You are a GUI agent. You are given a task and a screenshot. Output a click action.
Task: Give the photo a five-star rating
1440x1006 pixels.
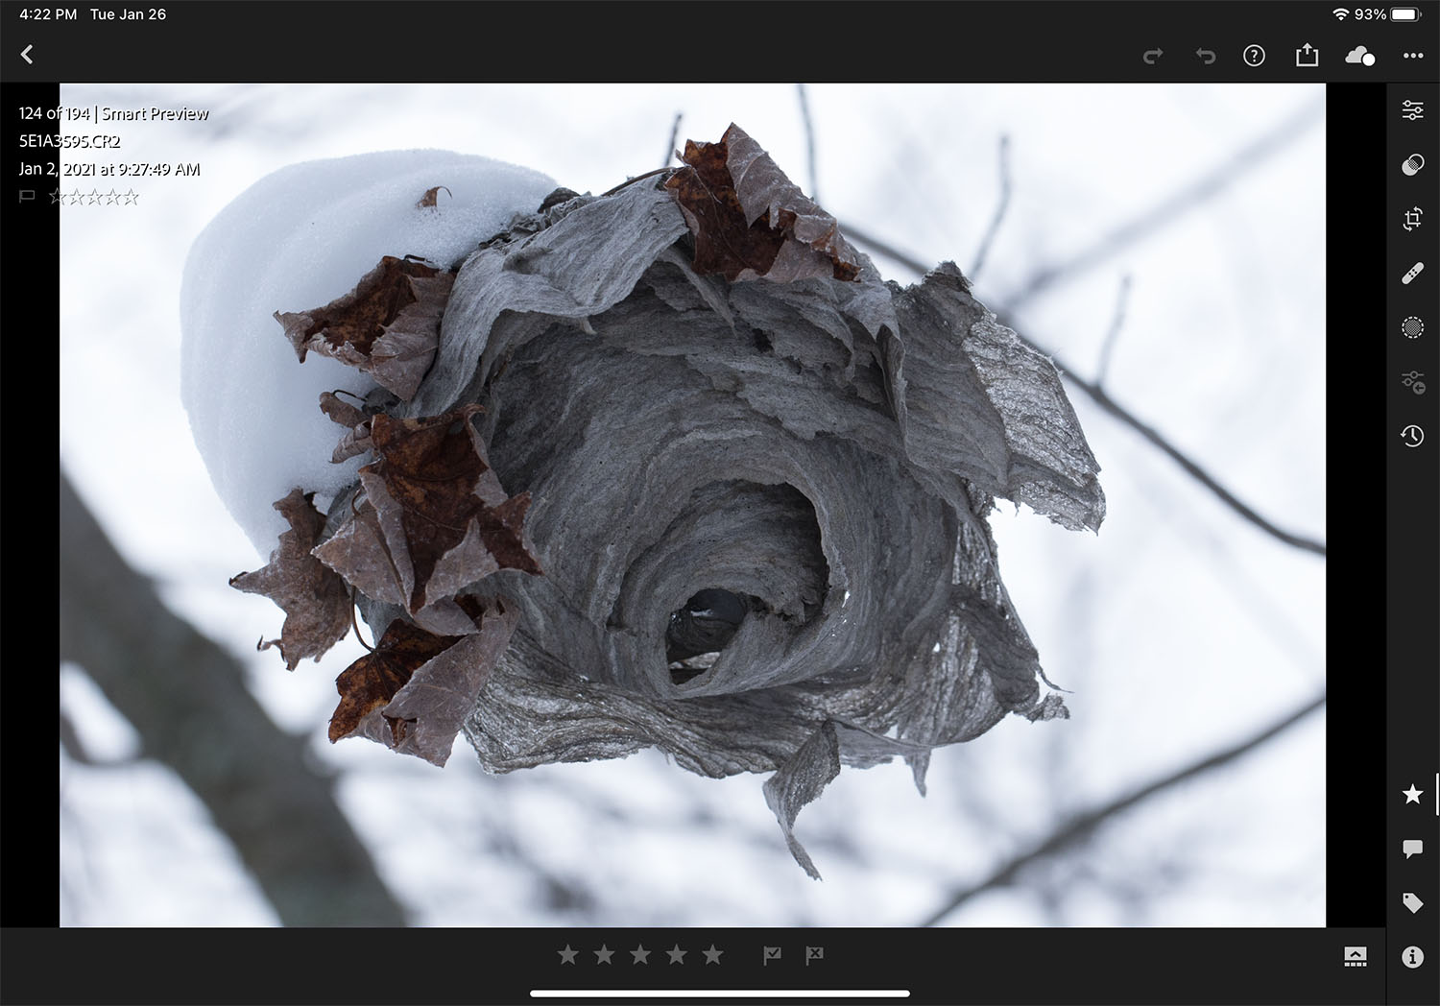pyautogui.click(x=712, y=954)
